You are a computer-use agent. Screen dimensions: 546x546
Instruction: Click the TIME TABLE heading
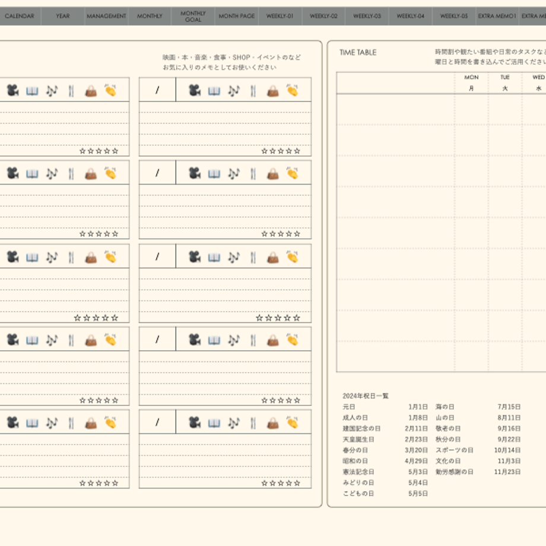[358, 53]
